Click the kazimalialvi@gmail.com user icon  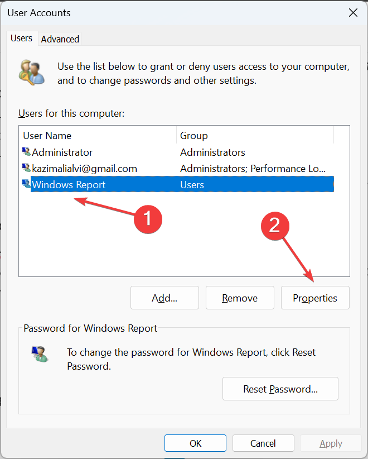[x=26, y=168]
